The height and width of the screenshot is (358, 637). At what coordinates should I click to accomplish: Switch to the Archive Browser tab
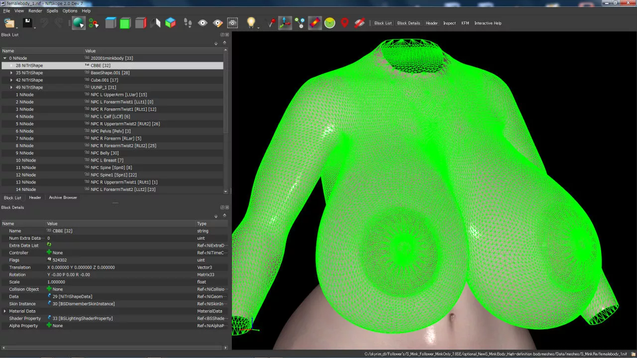tap(63, 197)
